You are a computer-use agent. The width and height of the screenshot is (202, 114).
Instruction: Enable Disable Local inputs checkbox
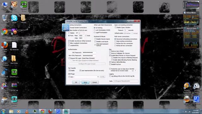point(95,41)
